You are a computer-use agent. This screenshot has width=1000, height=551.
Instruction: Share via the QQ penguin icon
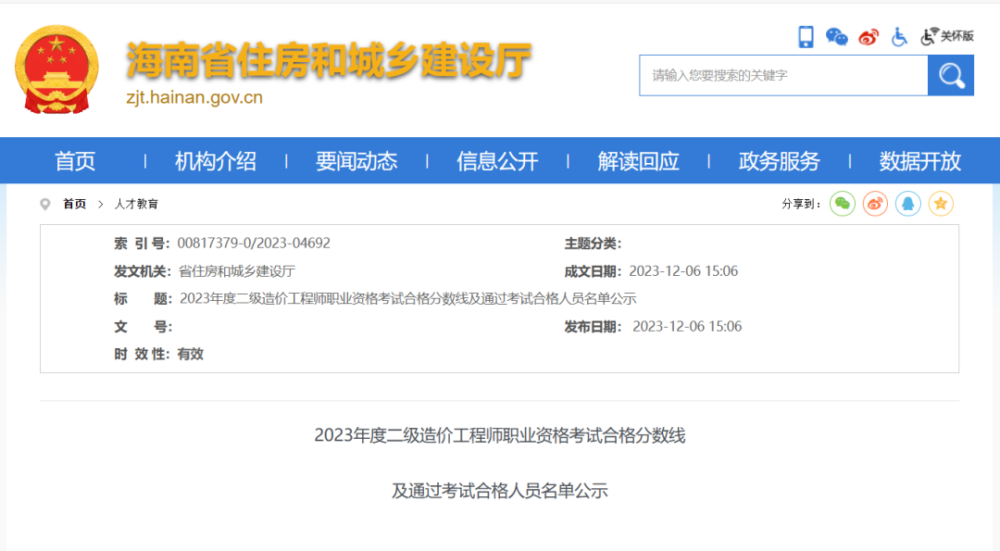coord(908,203)
